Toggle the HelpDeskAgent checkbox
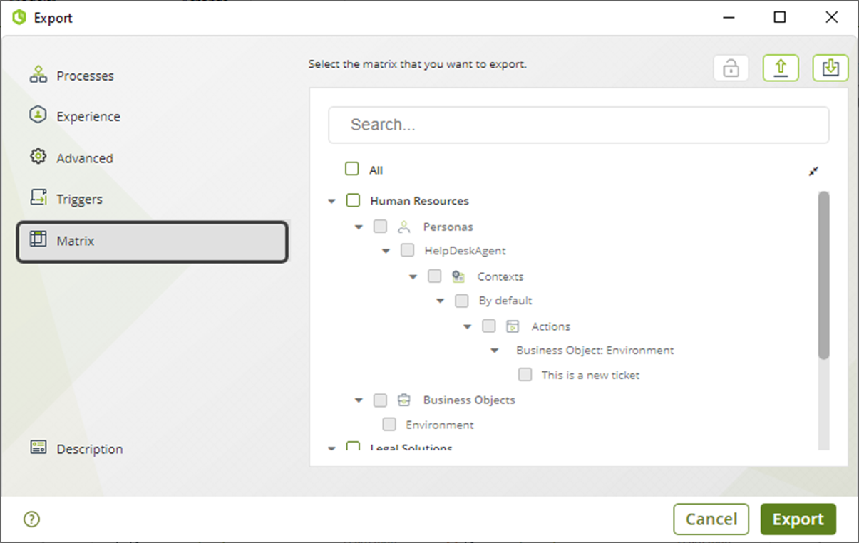Screen dimensions: 859x543 pos(407,251)
